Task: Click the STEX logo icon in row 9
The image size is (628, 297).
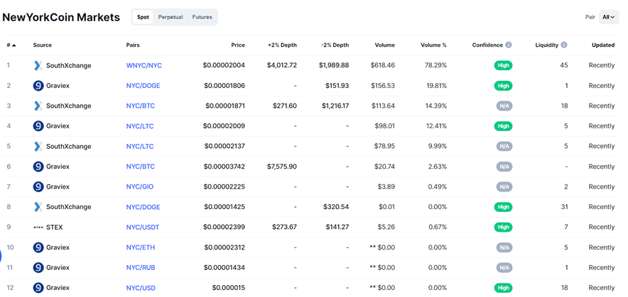Action: tap(38, 228)
